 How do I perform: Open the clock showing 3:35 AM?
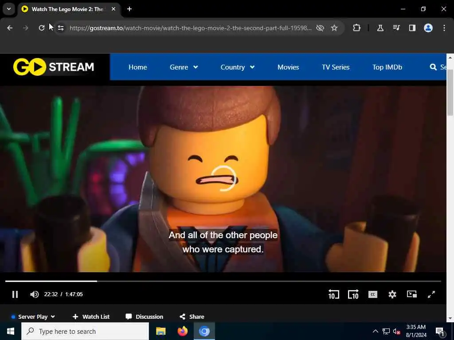416,331
